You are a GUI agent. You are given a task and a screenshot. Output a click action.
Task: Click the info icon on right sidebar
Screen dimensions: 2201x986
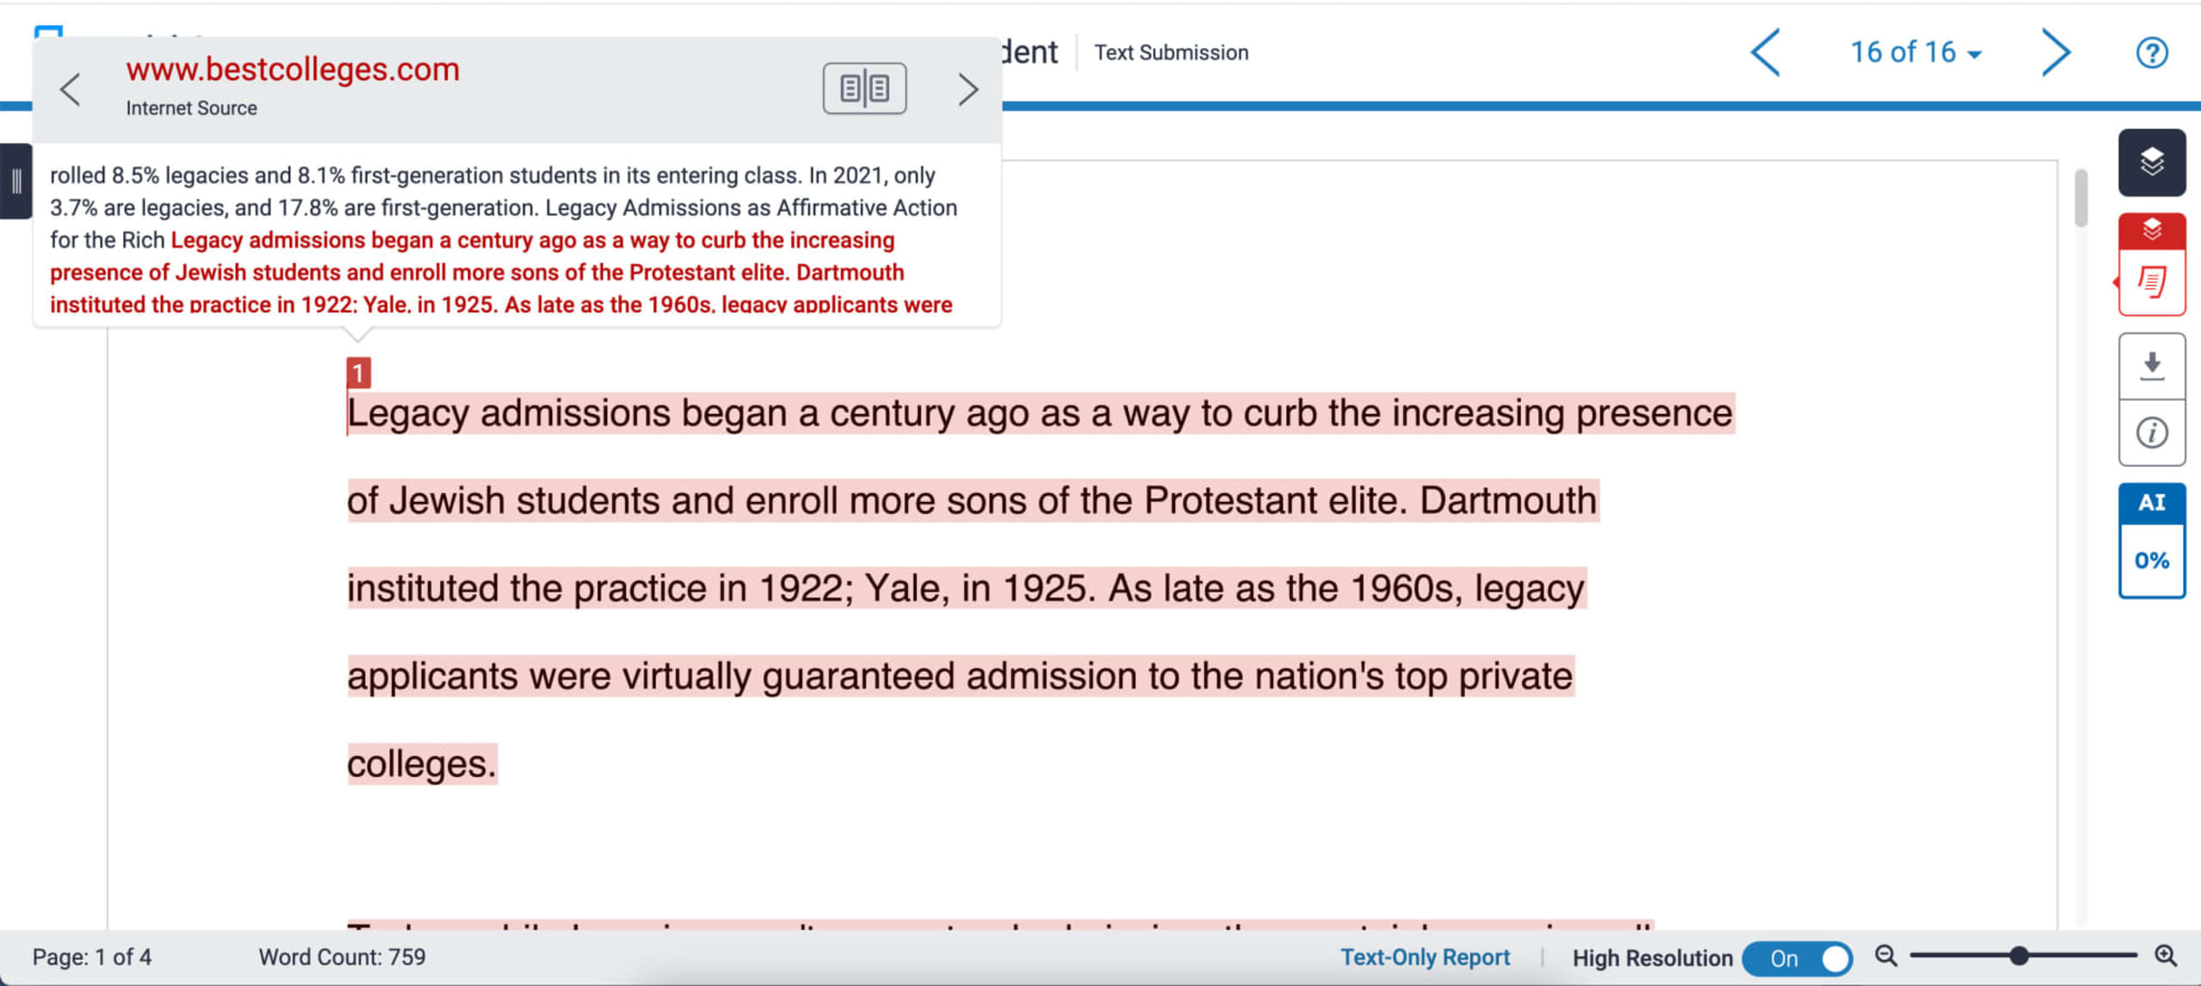click(x=2152, y=431)
